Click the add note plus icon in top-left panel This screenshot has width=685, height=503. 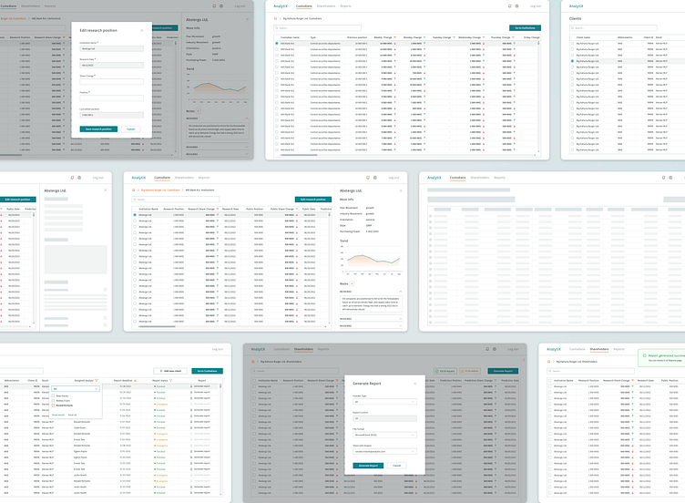pyautogui.click(x=197, y=111)
